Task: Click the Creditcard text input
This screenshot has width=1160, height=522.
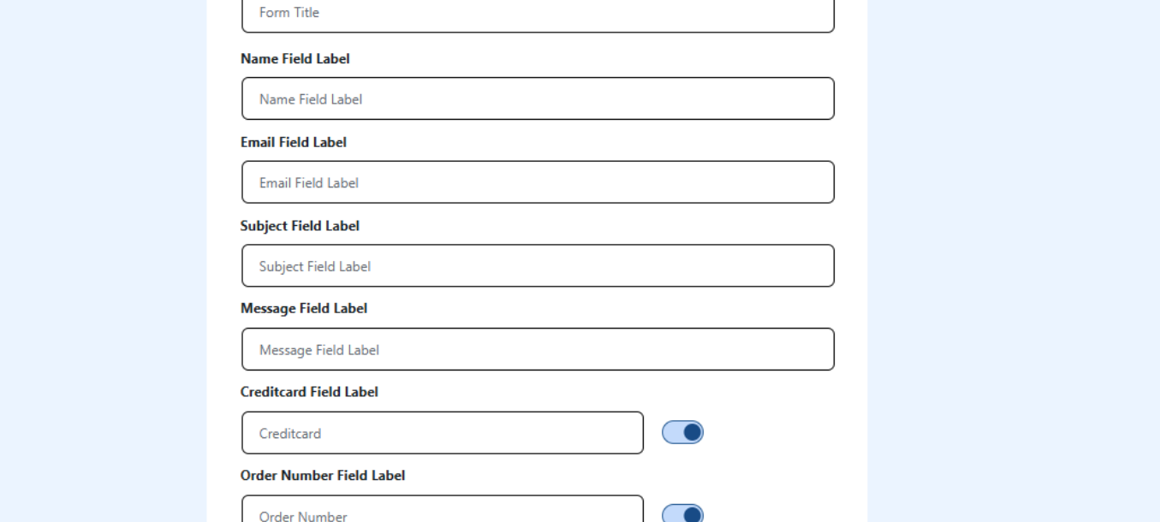Action: click(x=443, y=433)
